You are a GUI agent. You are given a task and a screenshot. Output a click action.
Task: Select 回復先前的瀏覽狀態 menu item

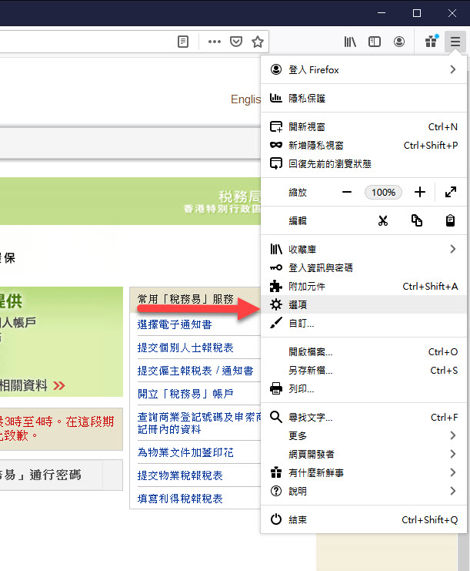364,164
